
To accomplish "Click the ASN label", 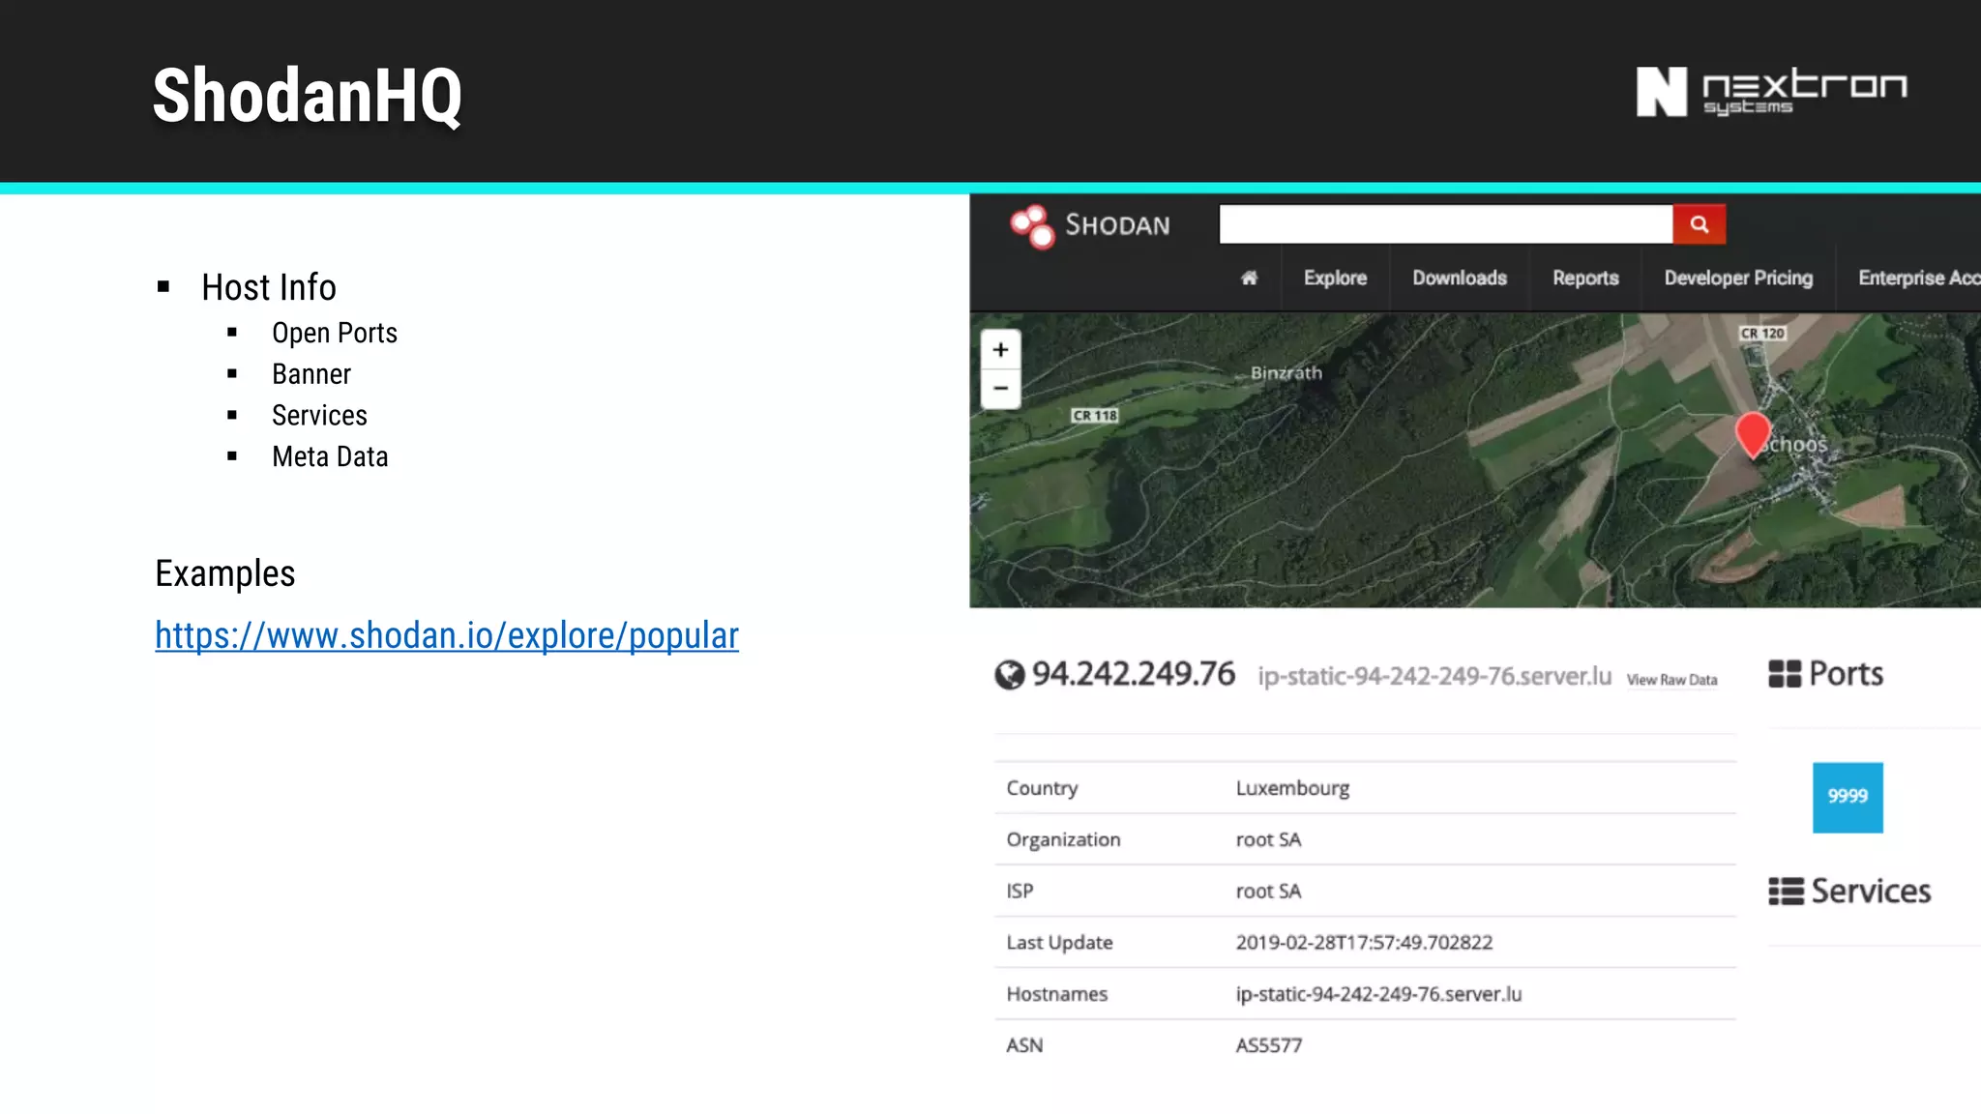I will tap(1024, 1045).
